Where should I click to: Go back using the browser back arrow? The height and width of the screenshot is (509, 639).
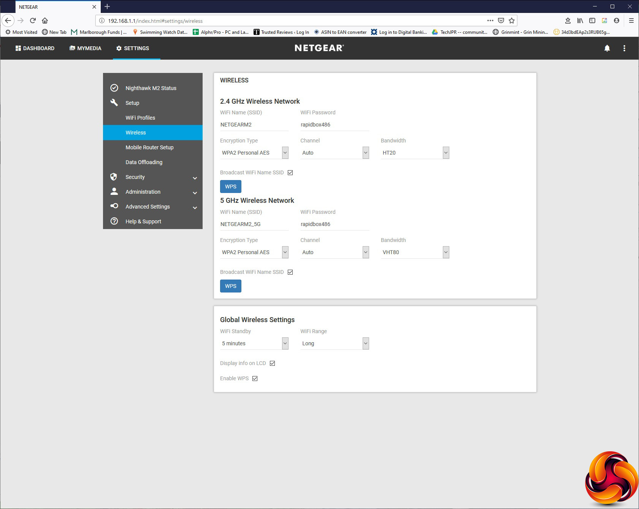click(8, 21)
